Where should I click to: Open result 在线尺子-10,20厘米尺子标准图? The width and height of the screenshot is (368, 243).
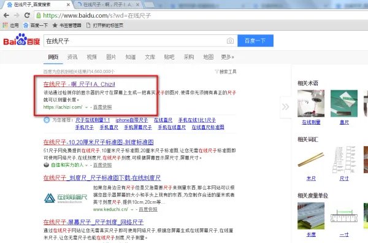(x=99, y=142)
